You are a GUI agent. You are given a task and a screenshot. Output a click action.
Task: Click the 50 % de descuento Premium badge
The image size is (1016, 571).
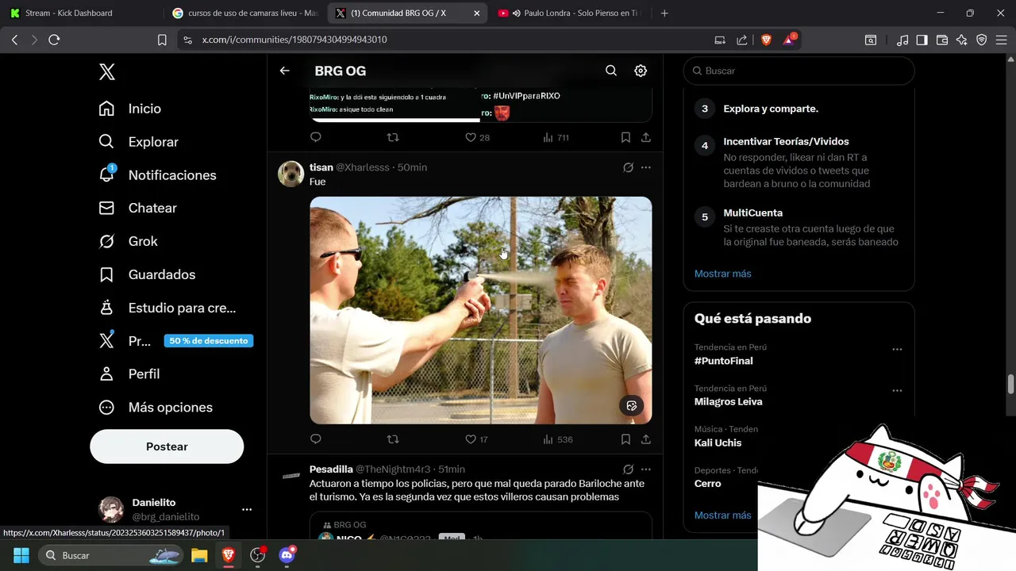(x=209, y=341)
